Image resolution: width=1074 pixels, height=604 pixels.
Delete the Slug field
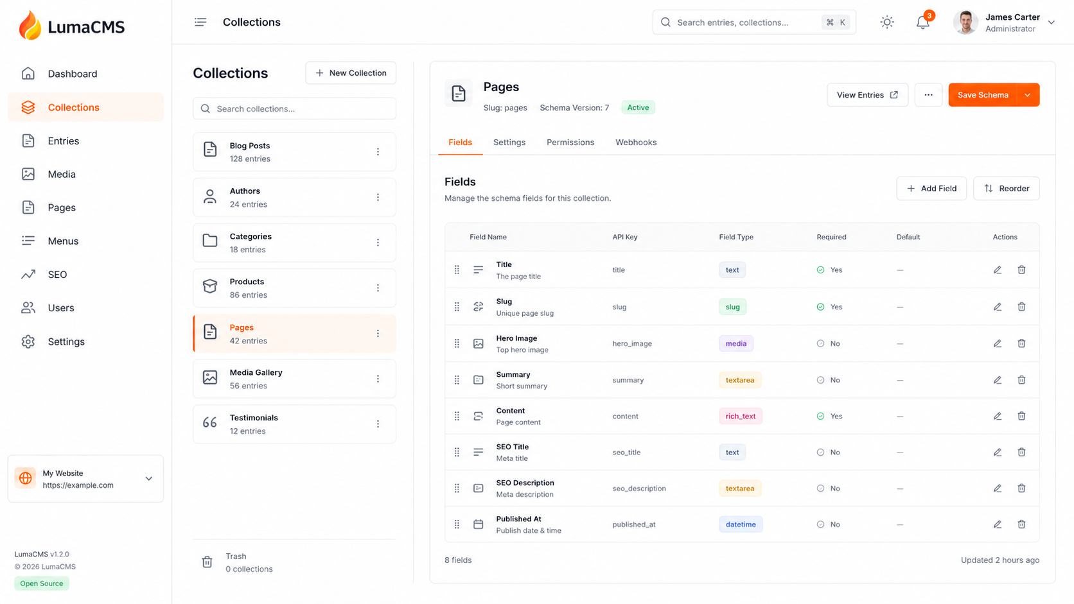1021,307
